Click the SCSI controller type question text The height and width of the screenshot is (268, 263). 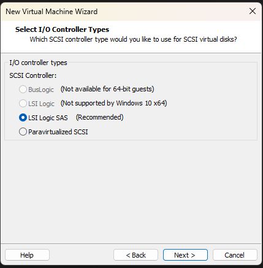[133, 39]
